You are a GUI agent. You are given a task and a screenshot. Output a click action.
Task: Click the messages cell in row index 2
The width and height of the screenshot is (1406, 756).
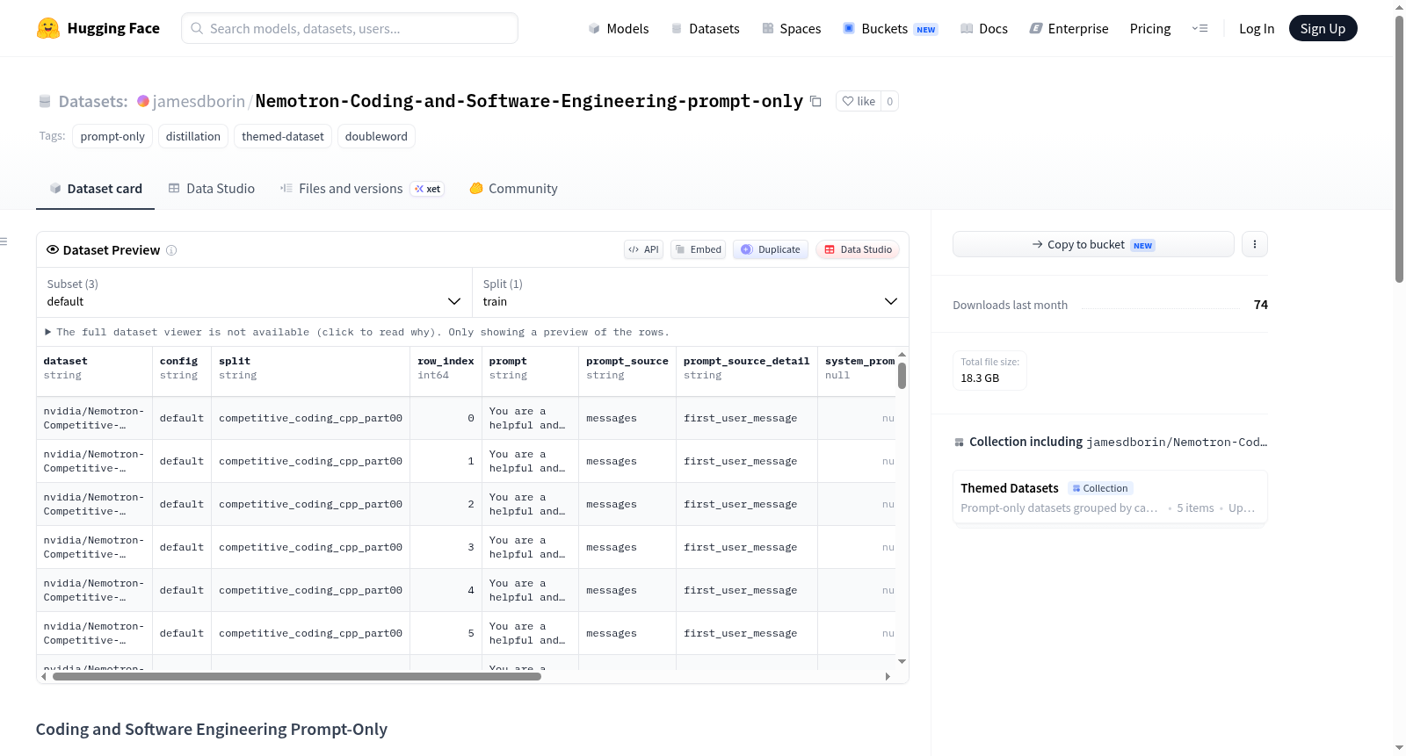click(627, 504)
